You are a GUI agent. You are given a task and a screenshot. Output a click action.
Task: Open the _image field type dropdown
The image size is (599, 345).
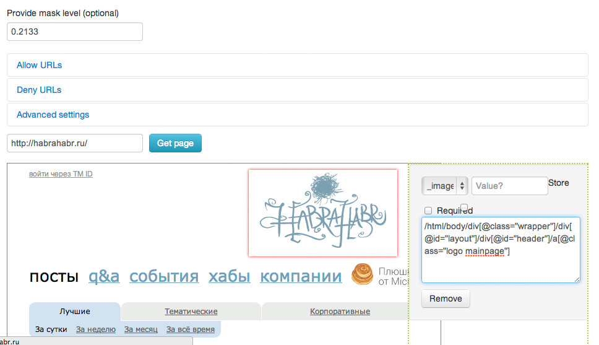[x=445, y=186]
